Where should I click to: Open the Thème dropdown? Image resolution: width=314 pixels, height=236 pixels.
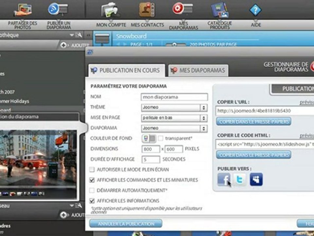[x=174, y=108]
